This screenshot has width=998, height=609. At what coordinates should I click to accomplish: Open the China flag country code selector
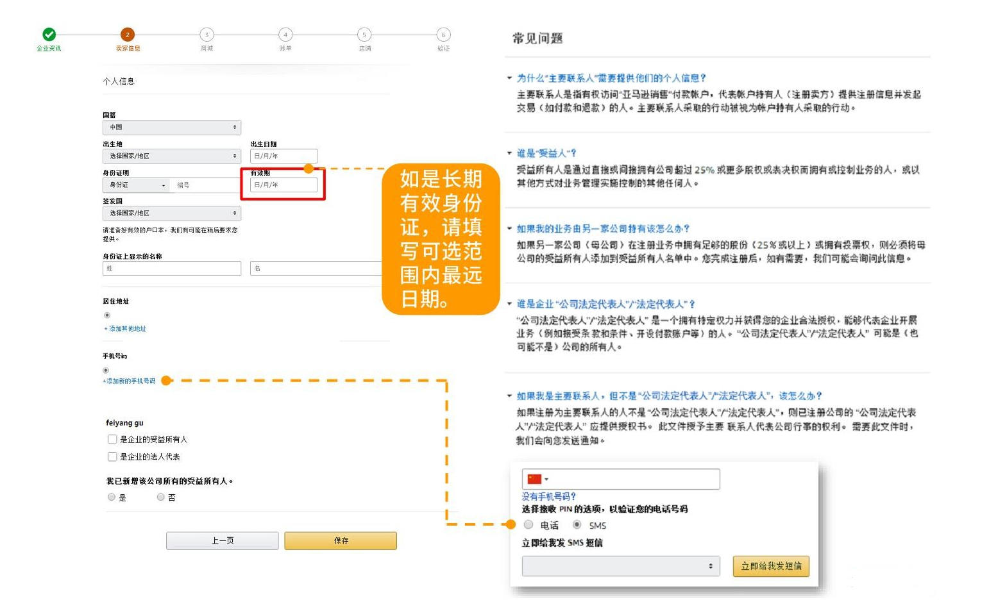coord(537,480)
